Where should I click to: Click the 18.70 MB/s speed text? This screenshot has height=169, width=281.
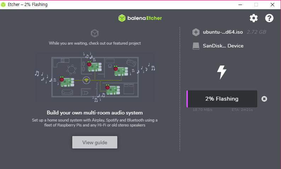click(202, 110)
